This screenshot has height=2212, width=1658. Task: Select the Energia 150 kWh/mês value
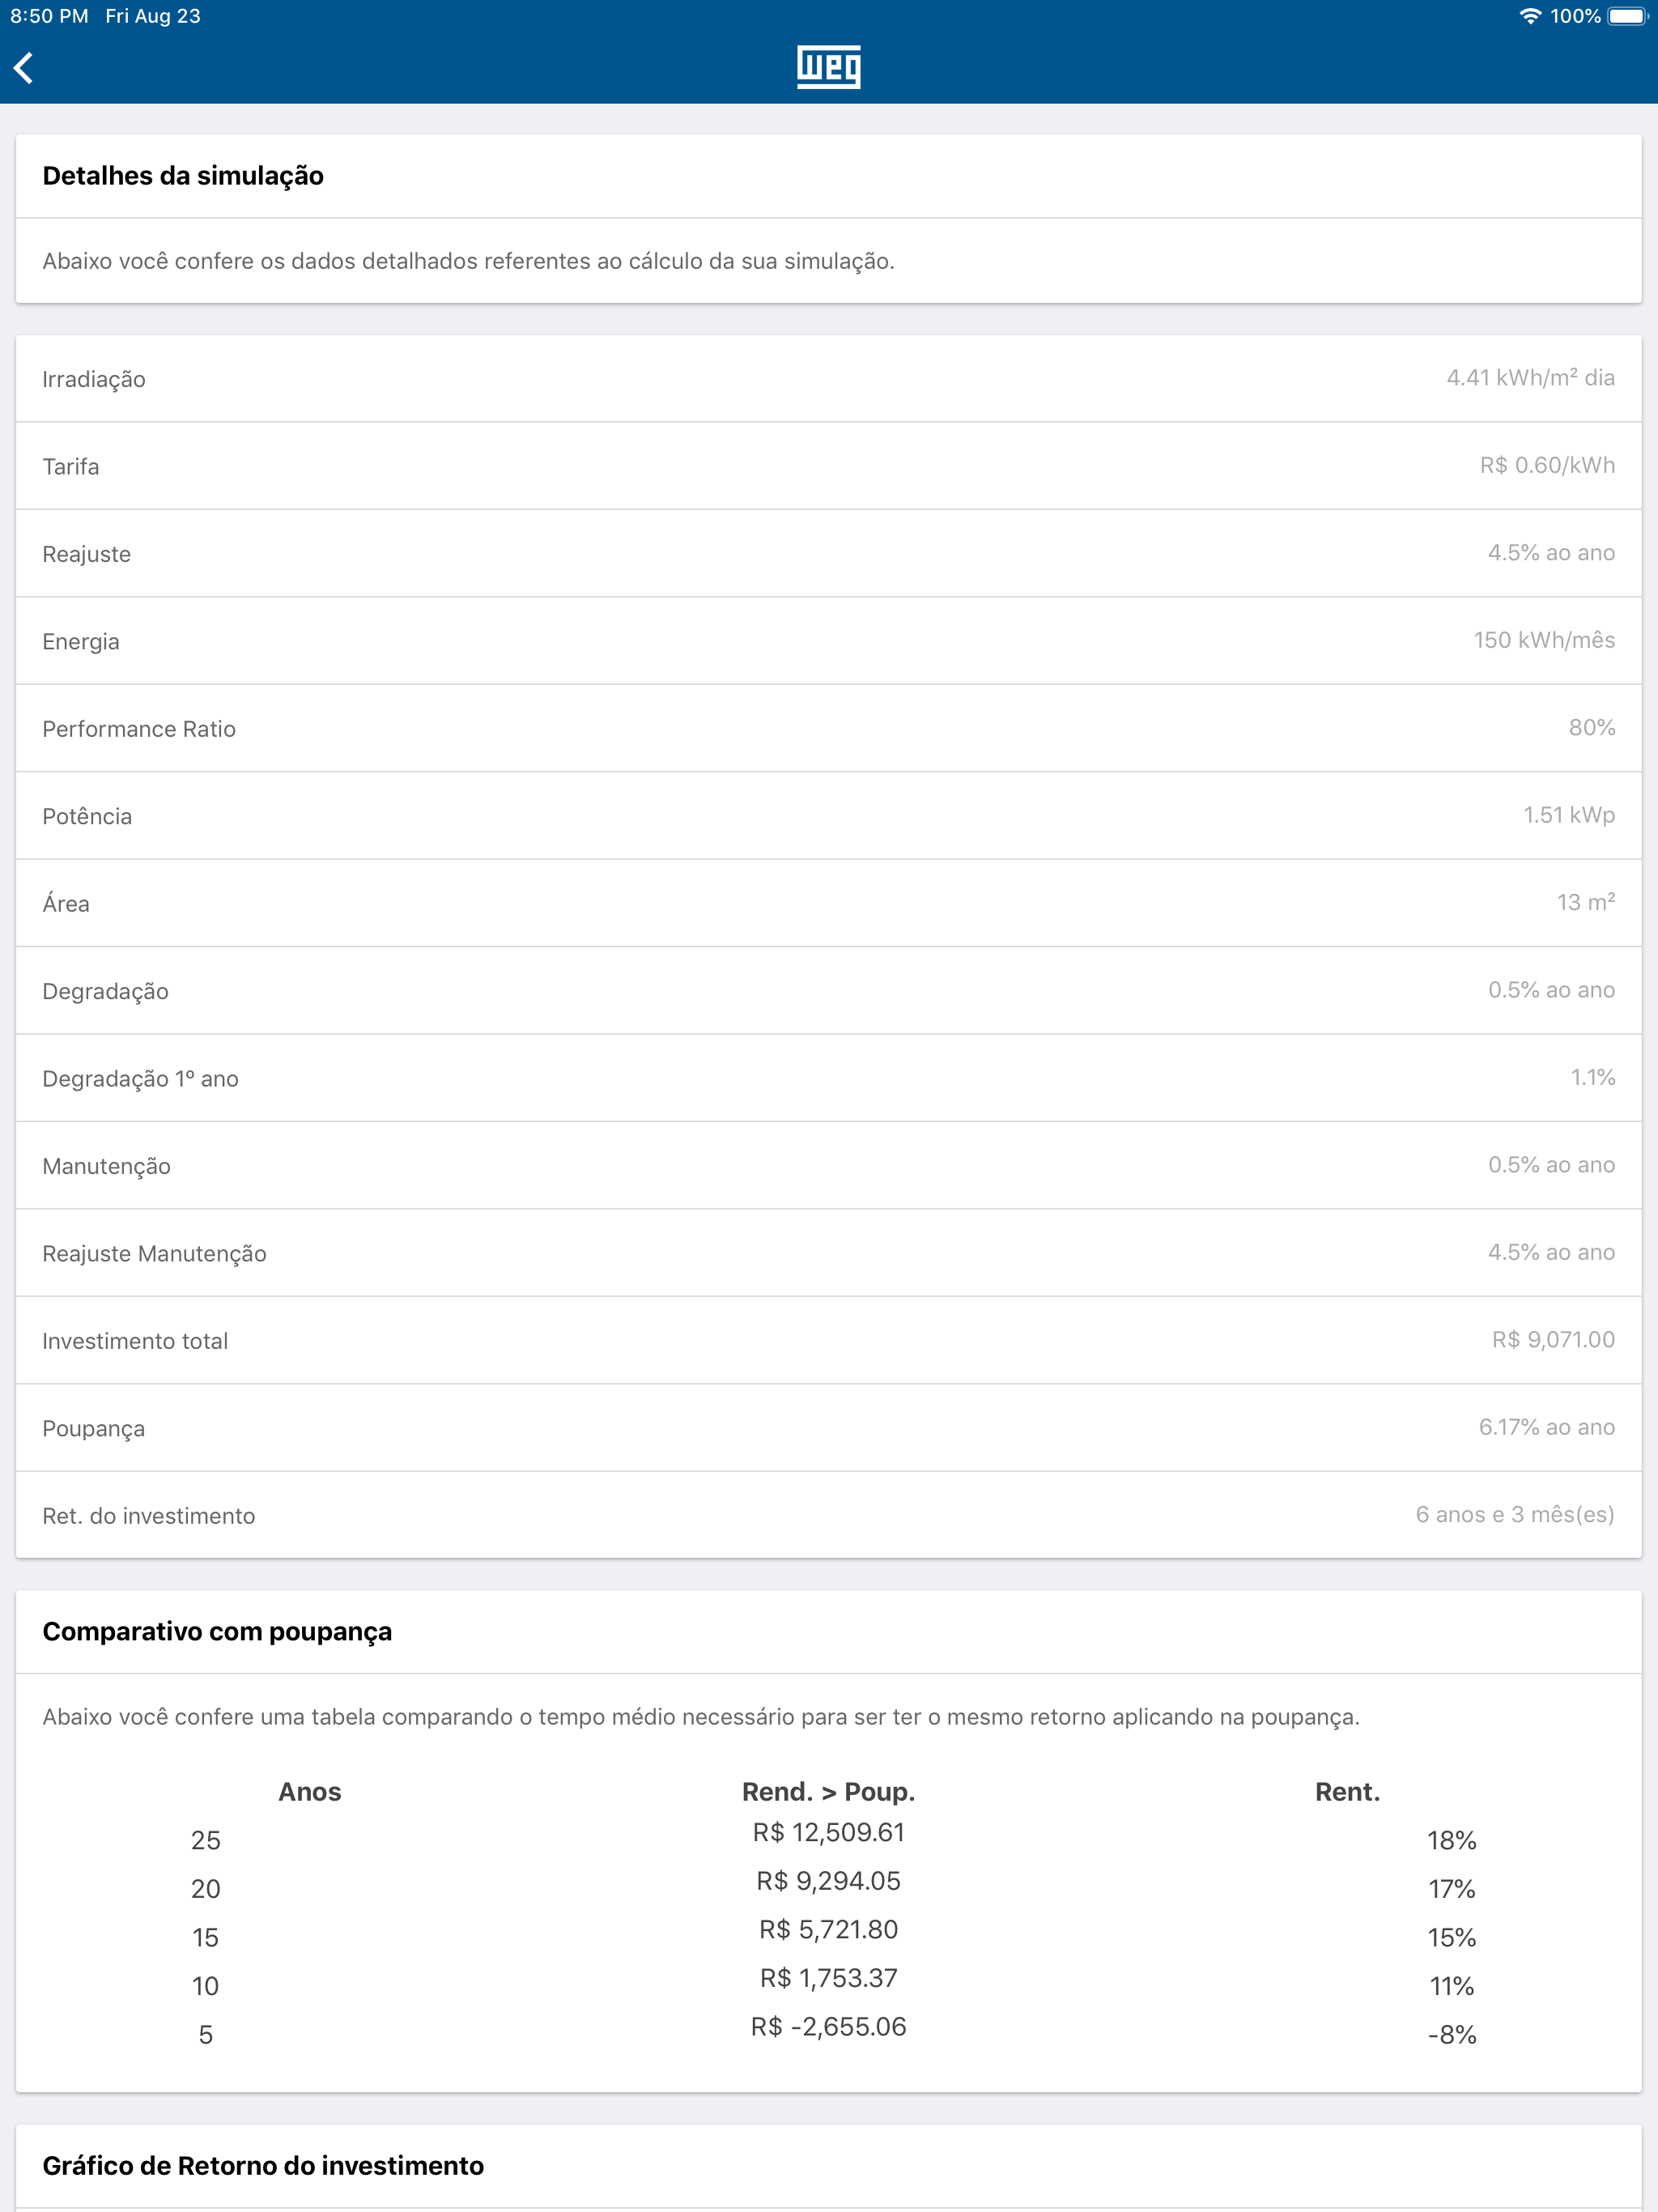click(x=1543, y=641)
